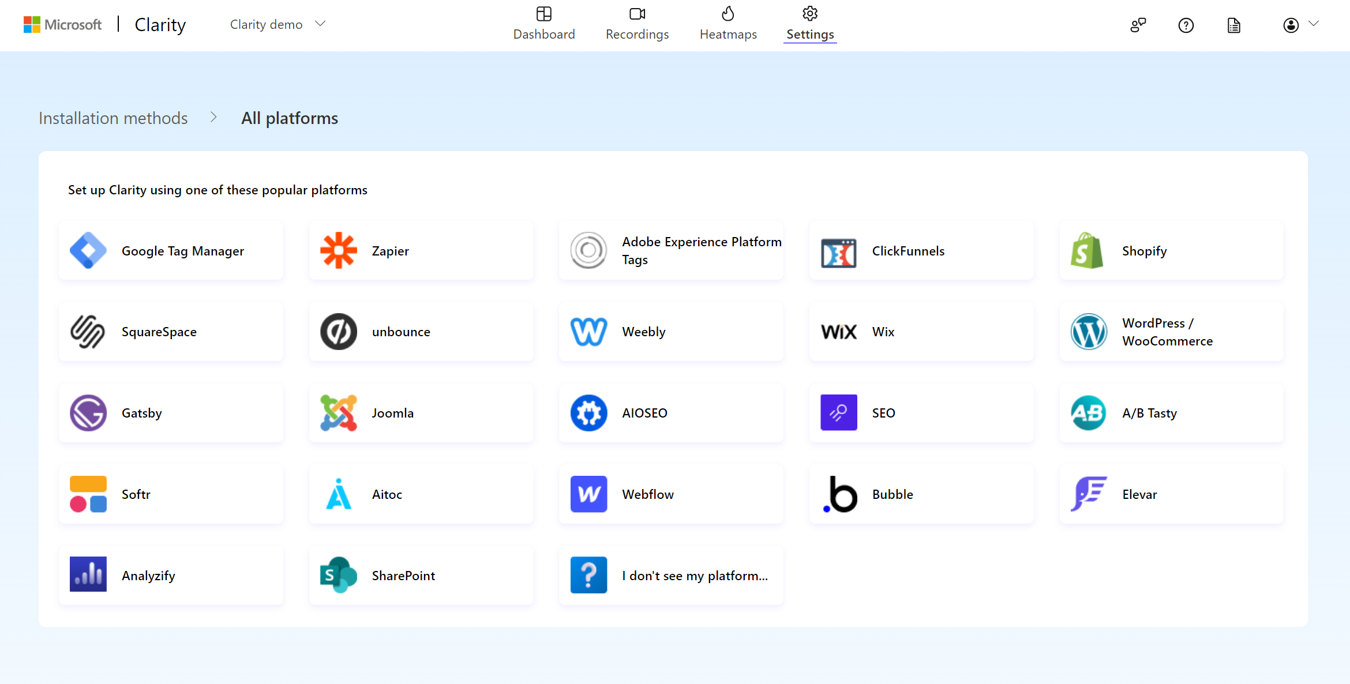The width and height of the screenshot is (1350, 684).
Task: Select the Zapier platform label
Action: tap(391, 251)
